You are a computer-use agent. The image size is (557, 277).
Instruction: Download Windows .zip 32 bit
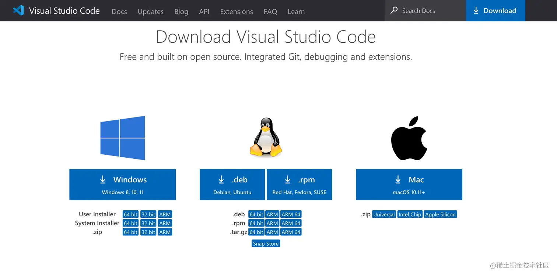pyautogui.click(x=148, y=232)
